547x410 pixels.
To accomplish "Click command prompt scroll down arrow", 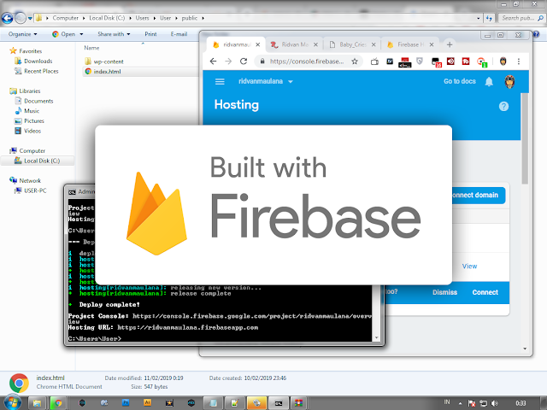I will (x=376, y=338).
